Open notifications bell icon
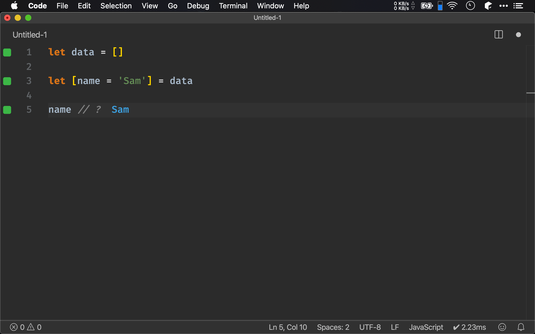Screen dimensions: 535x334 [521, 327]
